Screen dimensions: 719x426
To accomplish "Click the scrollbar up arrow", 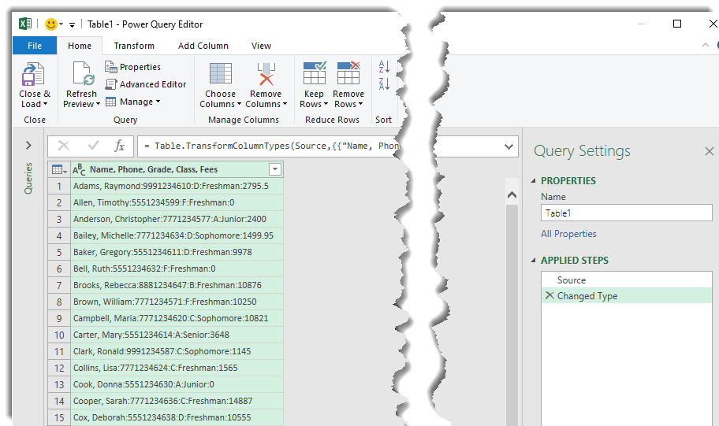I will click(512, 195).
